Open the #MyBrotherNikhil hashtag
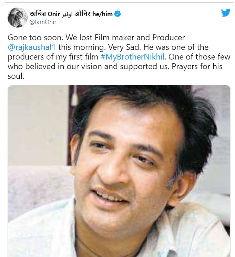235x257 pixels. coord(135,56)
